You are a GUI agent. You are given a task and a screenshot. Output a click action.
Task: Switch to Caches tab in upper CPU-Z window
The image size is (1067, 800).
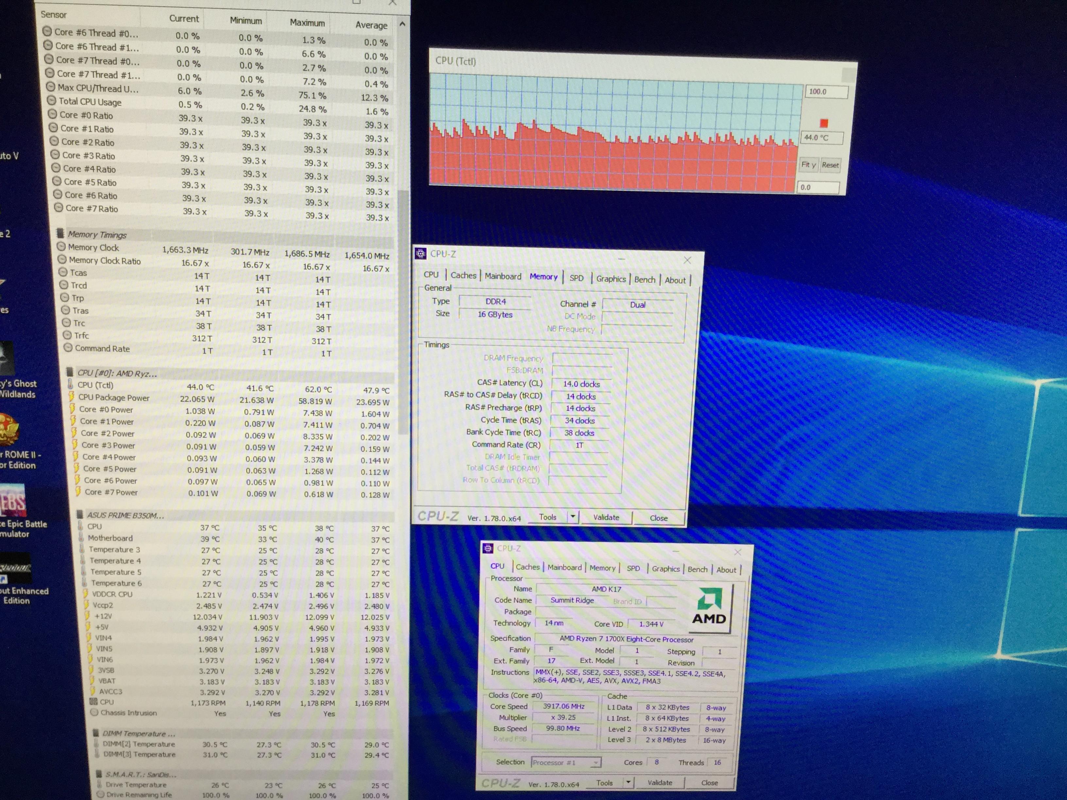point(463,275)
